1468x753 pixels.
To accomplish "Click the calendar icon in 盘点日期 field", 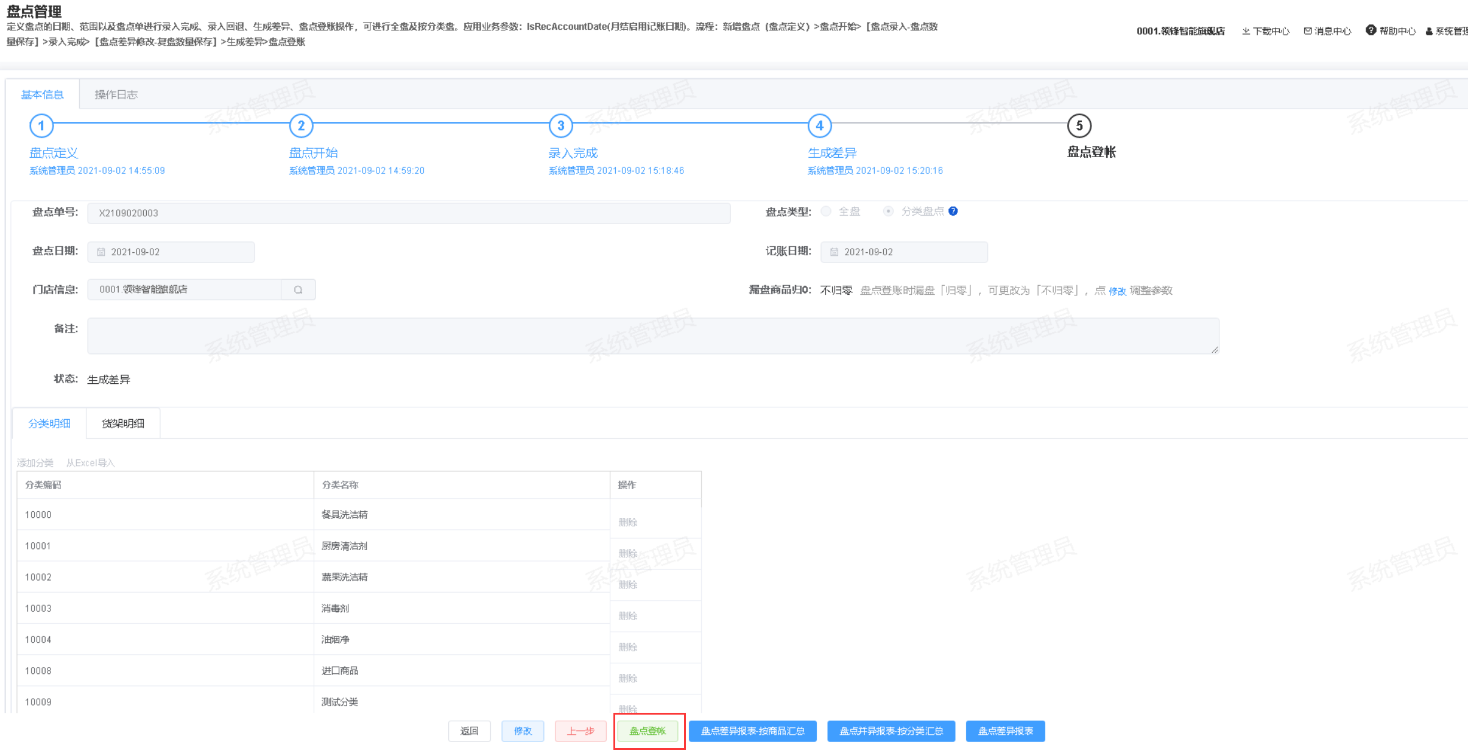I will (102, 252).
